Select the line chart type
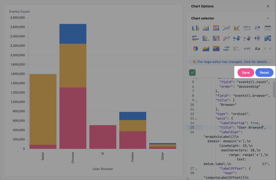This screenshot has width=276, height=180. point(226,28)
